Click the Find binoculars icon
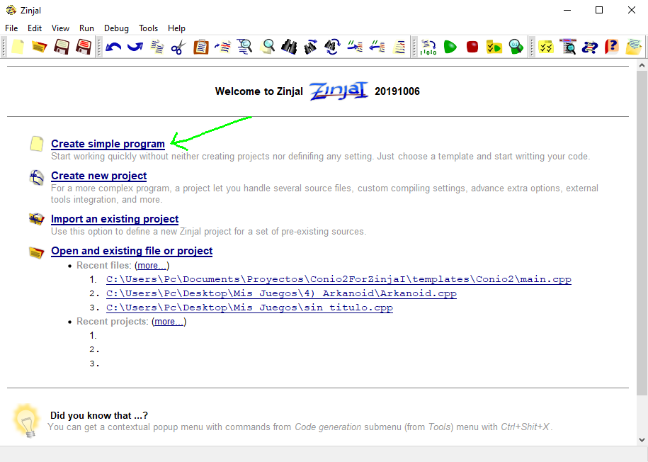The width and height of the screenshot is (648, 462). pyautogui.click(x=289, y=47)
